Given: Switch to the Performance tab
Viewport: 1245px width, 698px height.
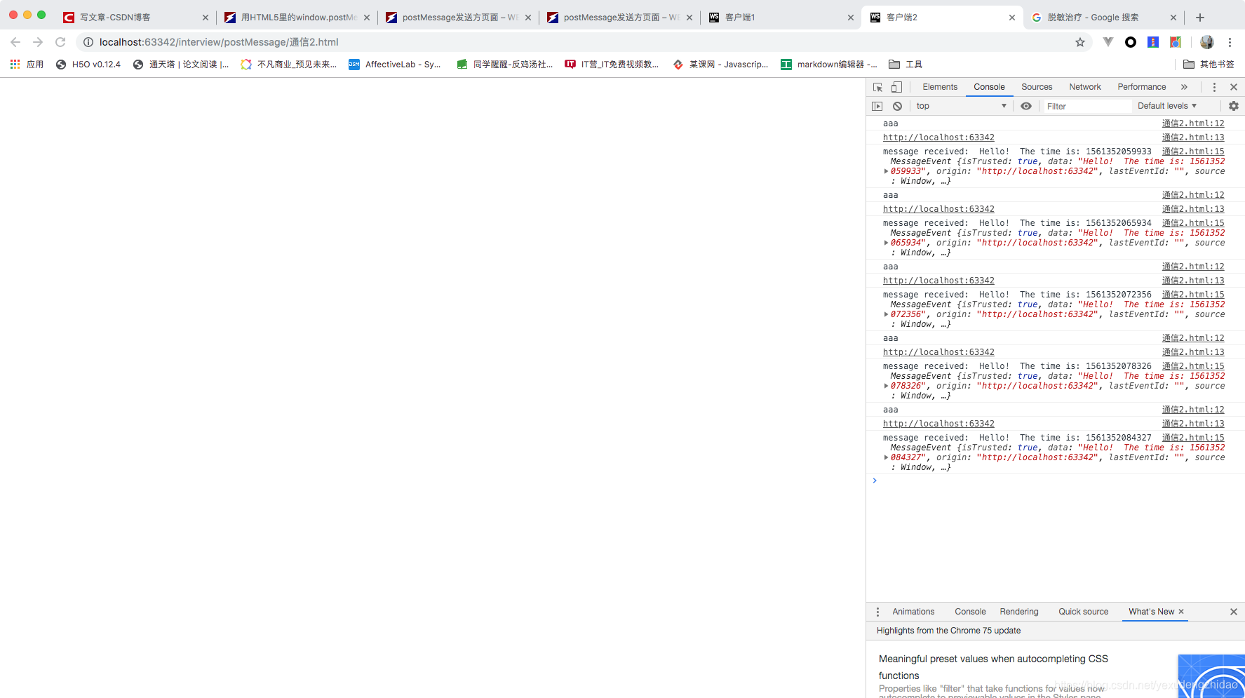Looking at the screenshot, I should tap(1142, 87).
